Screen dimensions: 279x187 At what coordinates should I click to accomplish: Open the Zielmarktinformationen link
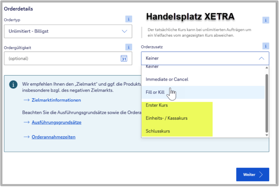tap(56, 100)
